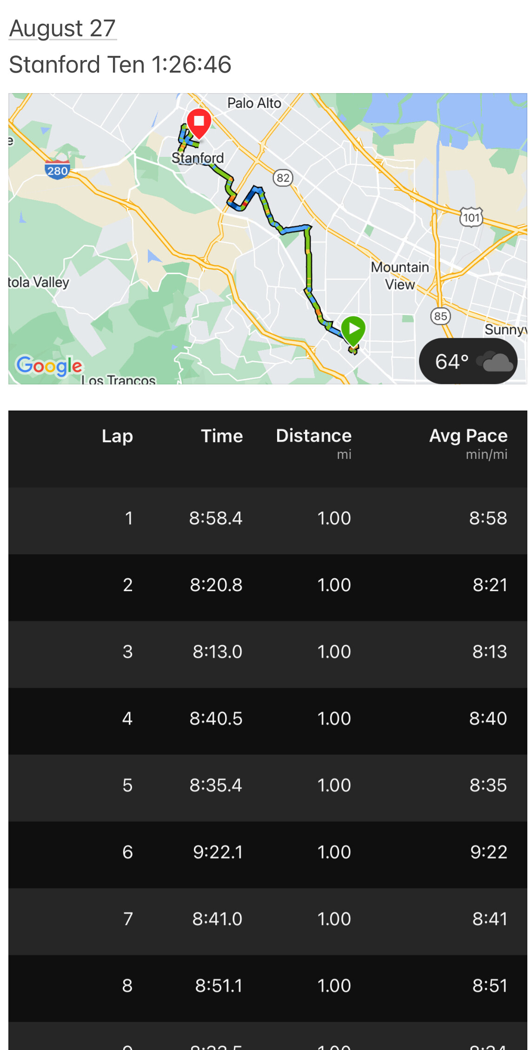Tap the Interstate 280 highway shield
The height and width of the screenshot is (1050, 532).
tap(58, 170)
